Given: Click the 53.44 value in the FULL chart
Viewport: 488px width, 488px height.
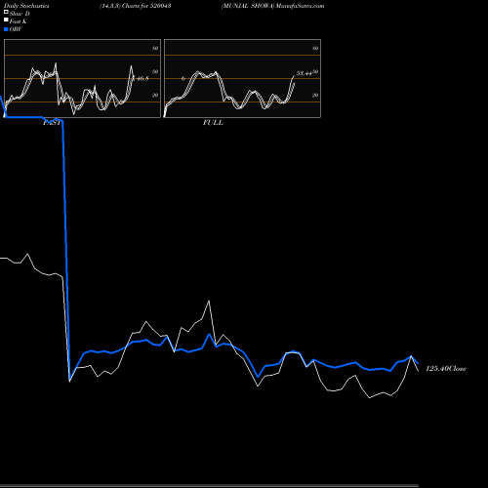Looking at the screenshot, I should (x=304, y=73).
